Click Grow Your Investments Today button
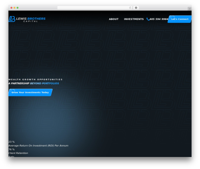This screenshot has width=200, height=169. click(x=30, y=92)
